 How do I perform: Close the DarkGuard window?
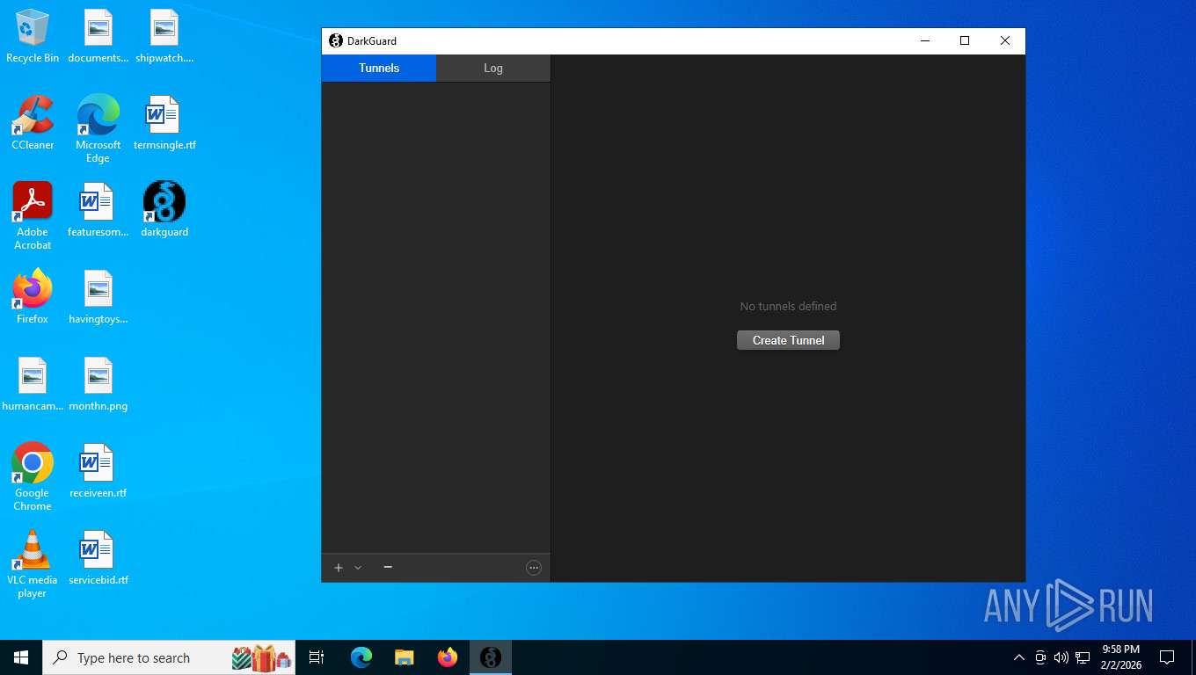[x=1005, y=40]
